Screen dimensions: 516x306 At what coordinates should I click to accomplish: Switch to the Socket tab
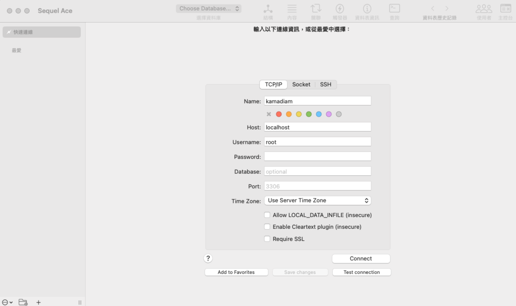301,84
